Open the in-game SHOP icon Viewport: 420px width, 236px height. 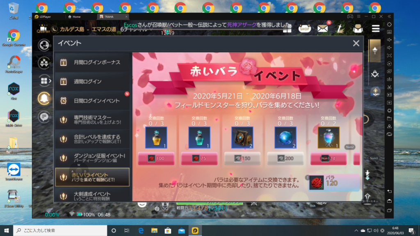(x=304, y=28)
